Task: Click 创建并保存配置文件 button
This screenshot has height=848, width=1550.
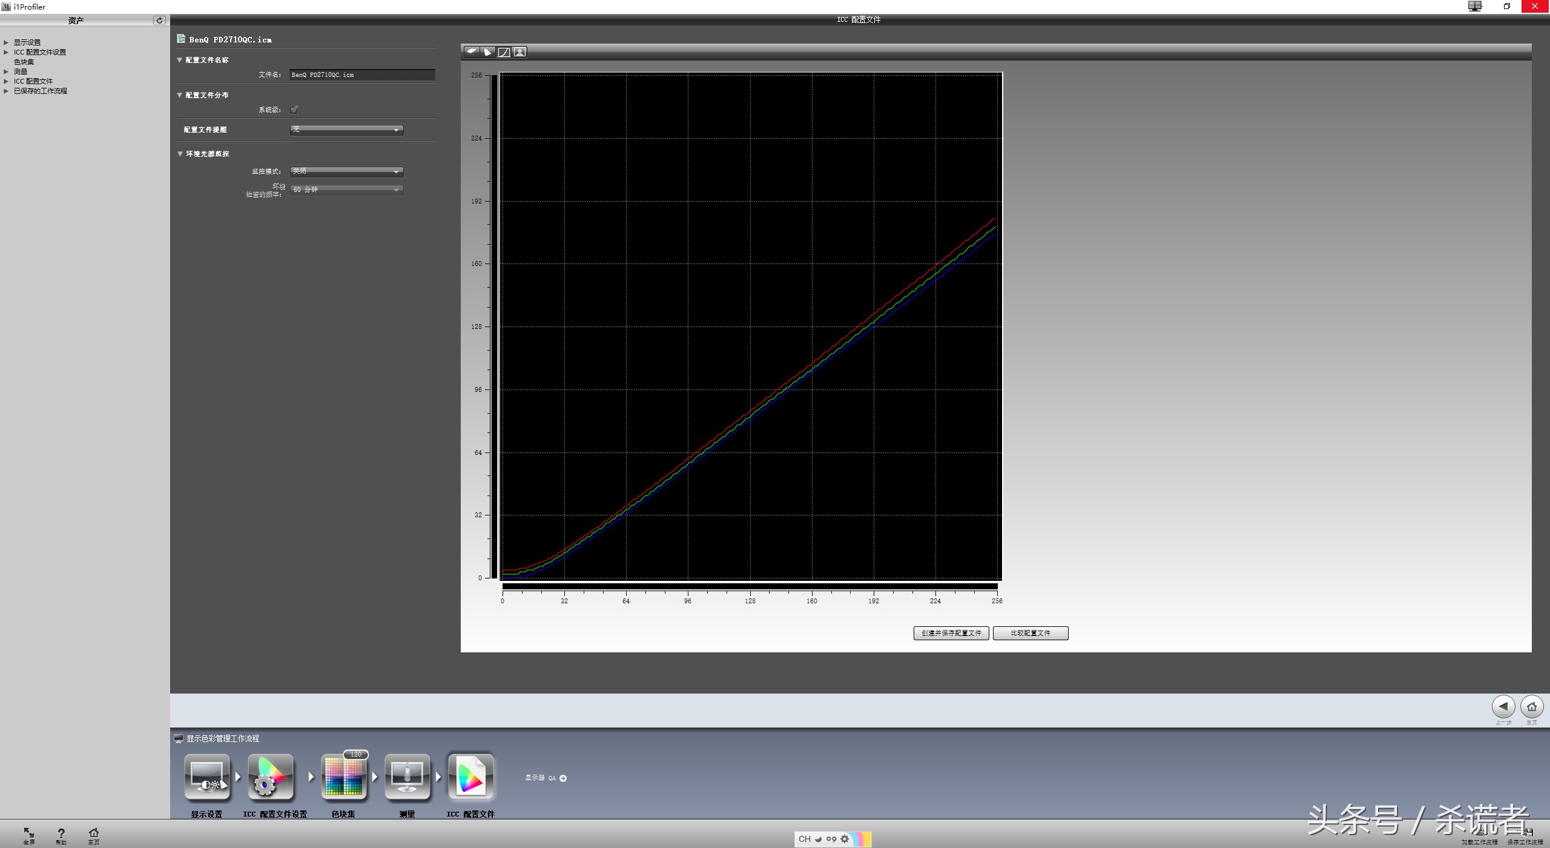Action: tap(951, 633)
